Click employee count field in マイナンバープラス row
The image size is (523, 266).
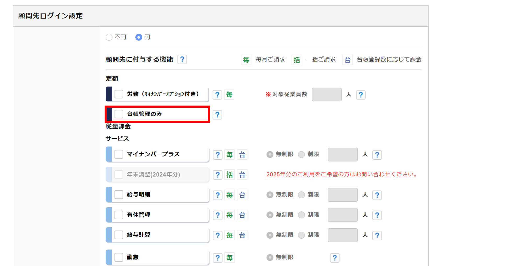click(343, 154)
